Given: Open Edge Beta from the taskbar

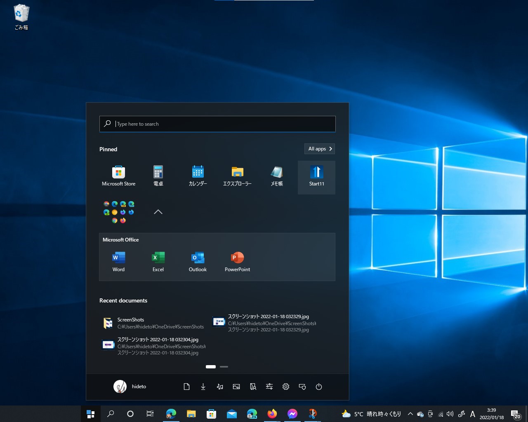Looking at the screenshot, I should pos(252,414).
